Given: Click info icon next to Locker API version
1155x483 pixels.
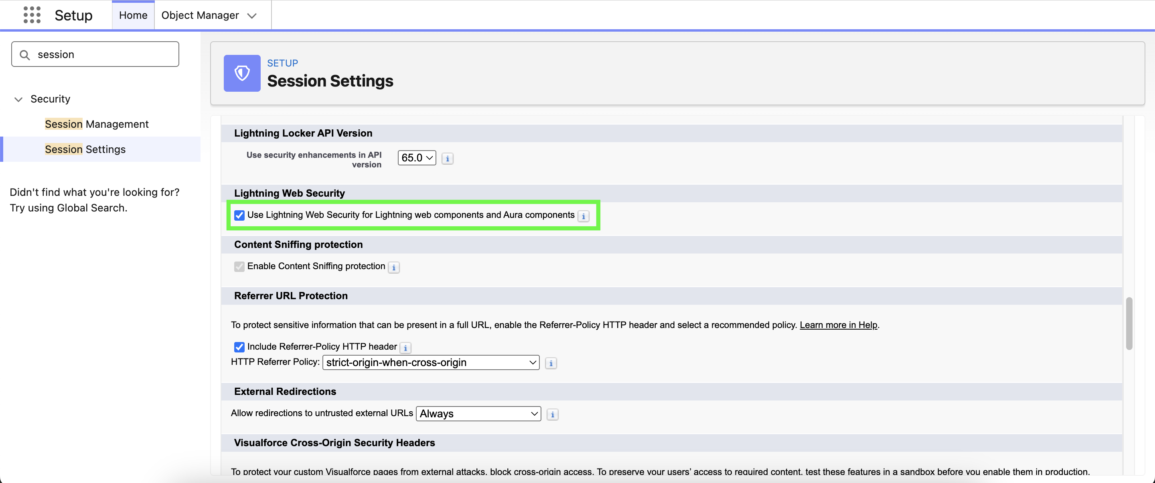Looking at the screenshot, I should [x=447, y=159].
